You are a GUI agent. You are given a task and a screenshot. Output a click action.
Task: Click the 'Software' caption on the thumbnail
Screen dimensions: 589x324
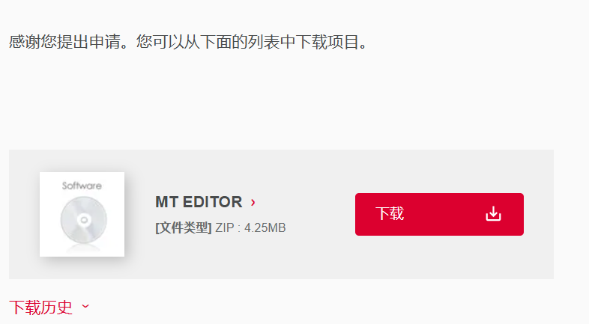tap(82, 186)
